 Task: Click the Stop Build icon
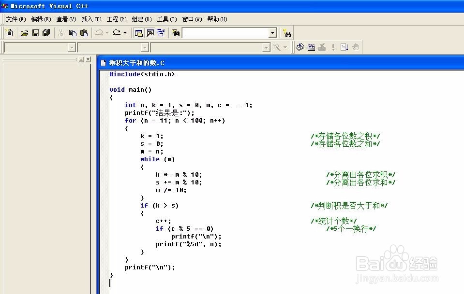(x=322, y=47)
